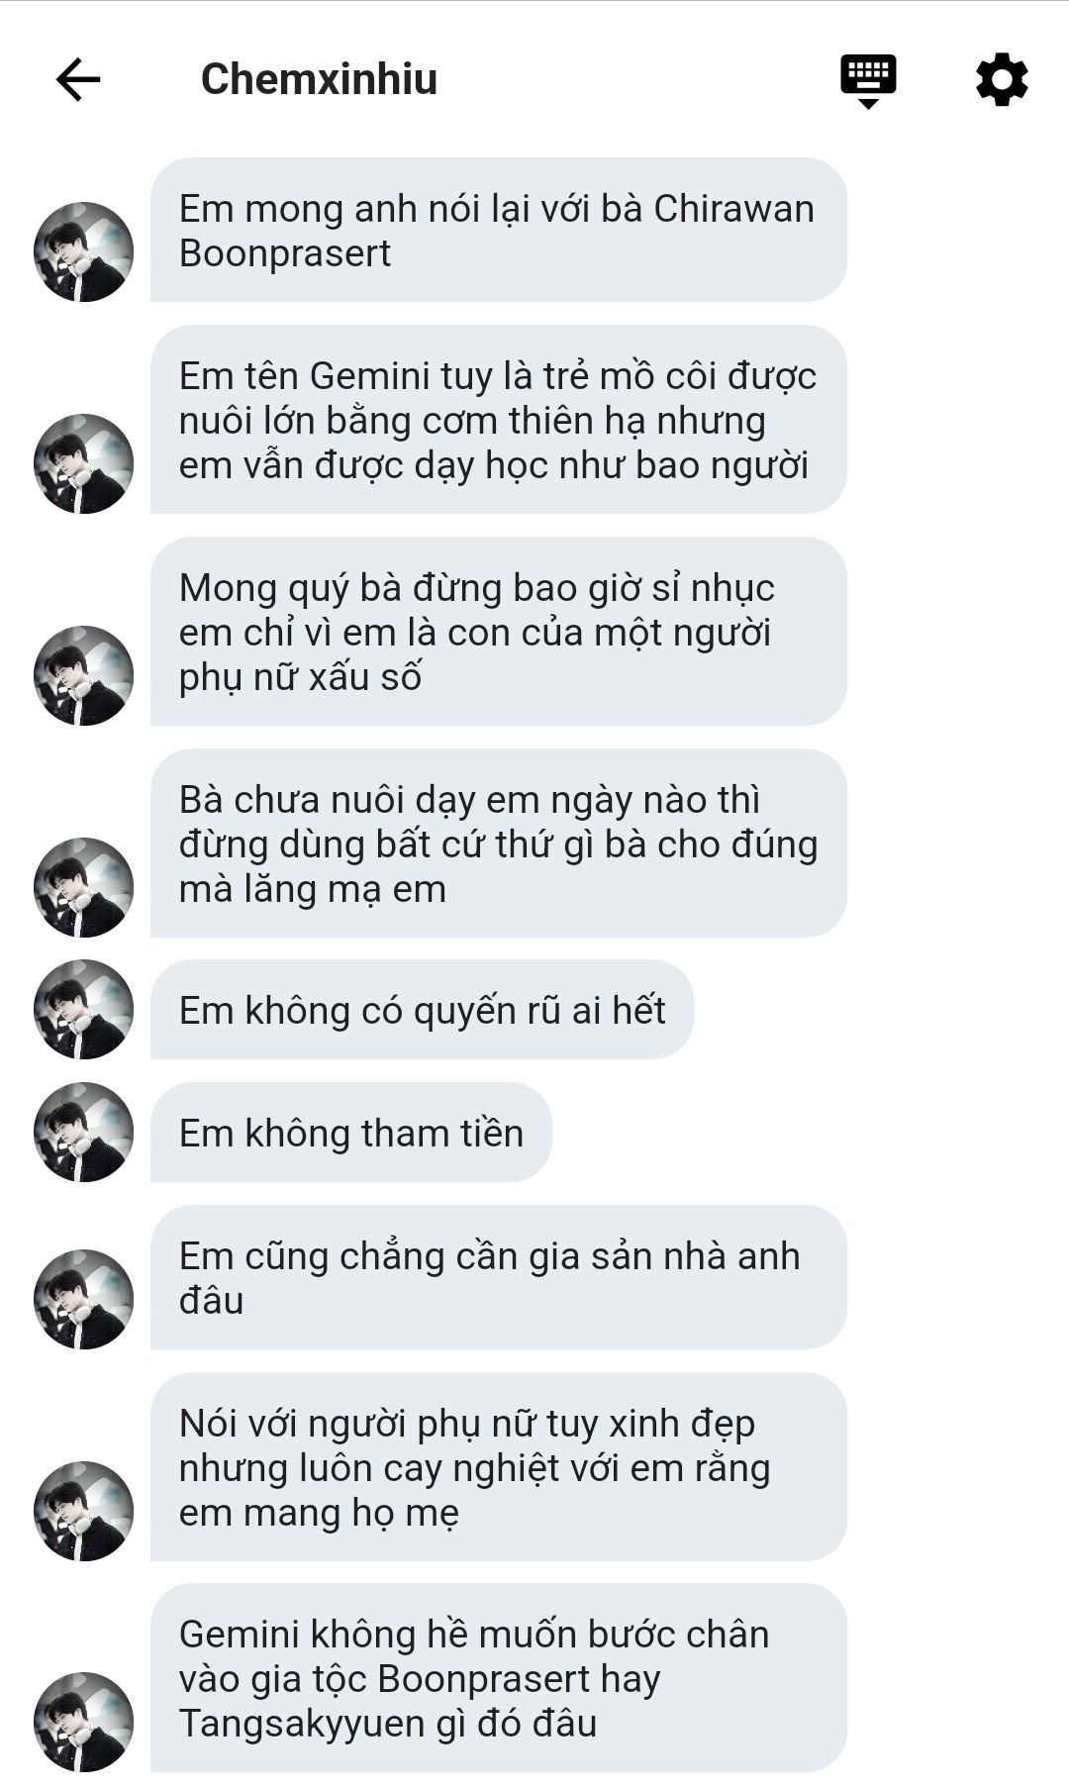Image resolution: width=1069 pixels, height=1788 pixels.
Task: Tap the back arrow icon
Action: [78, 80]
